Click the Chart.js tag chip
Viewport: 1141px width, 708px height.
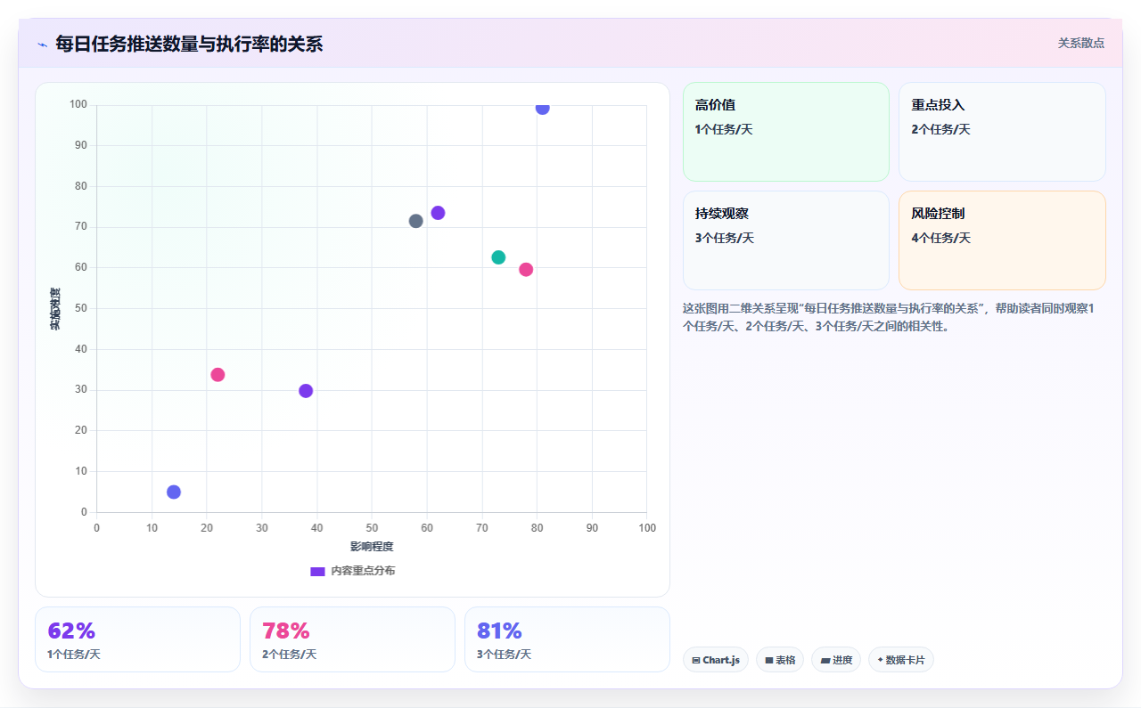[x=716, y=660]
